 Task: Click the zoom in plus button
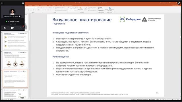176,99
